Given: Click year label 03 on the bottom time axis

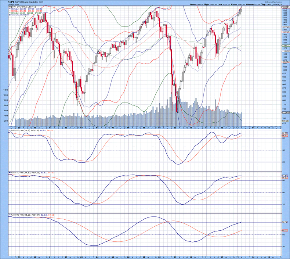Looking at the screenshot, I should tap(82, 258).
